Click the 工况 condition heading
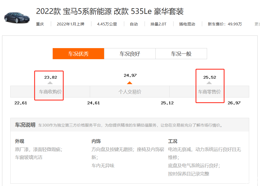The width and height of the screenshot is (260, 186). (172, 141)
